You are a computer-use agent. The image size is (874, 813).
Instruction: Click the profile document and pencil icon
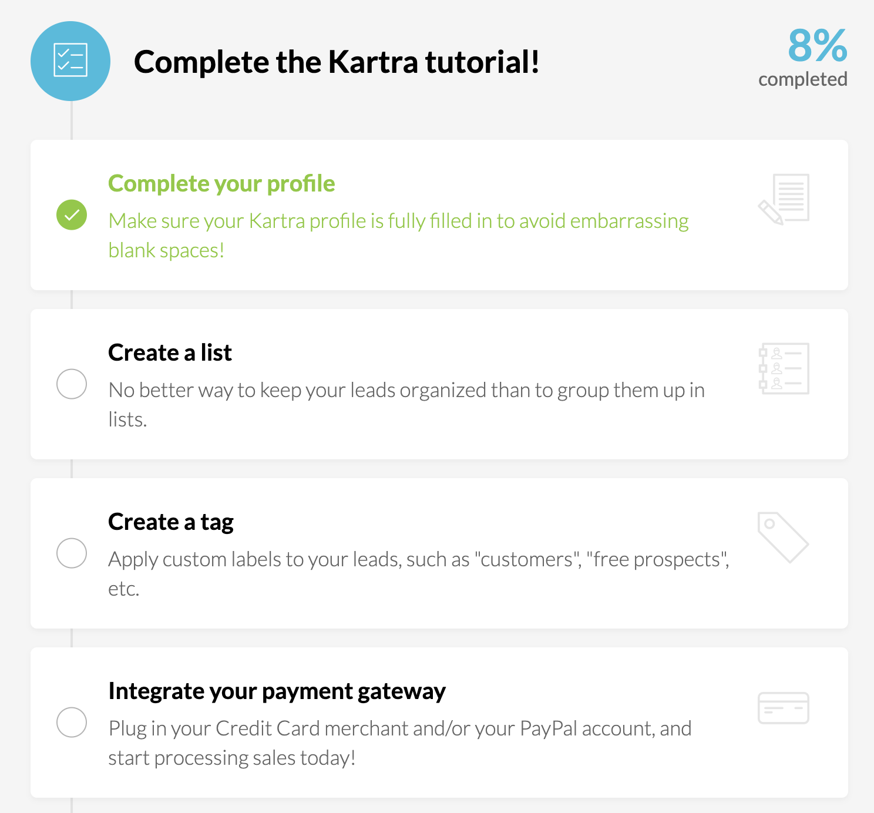tap(784, 199)
